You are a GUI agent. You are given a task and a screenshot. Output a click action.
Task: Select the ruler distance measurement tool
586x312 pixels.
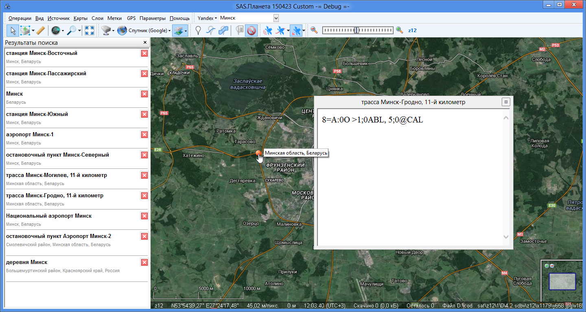[40, 31]
